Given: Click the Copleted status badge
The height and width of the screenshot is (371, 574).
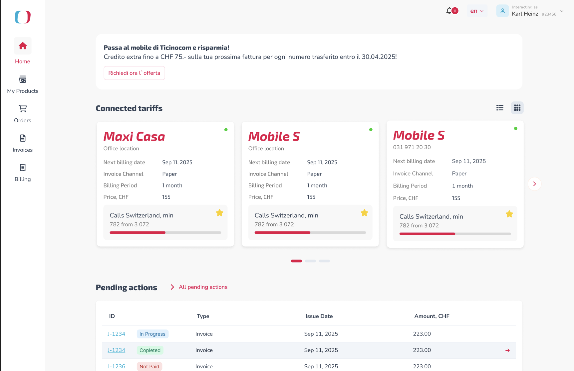Looking at the screenshot, I should click(150, 350).
